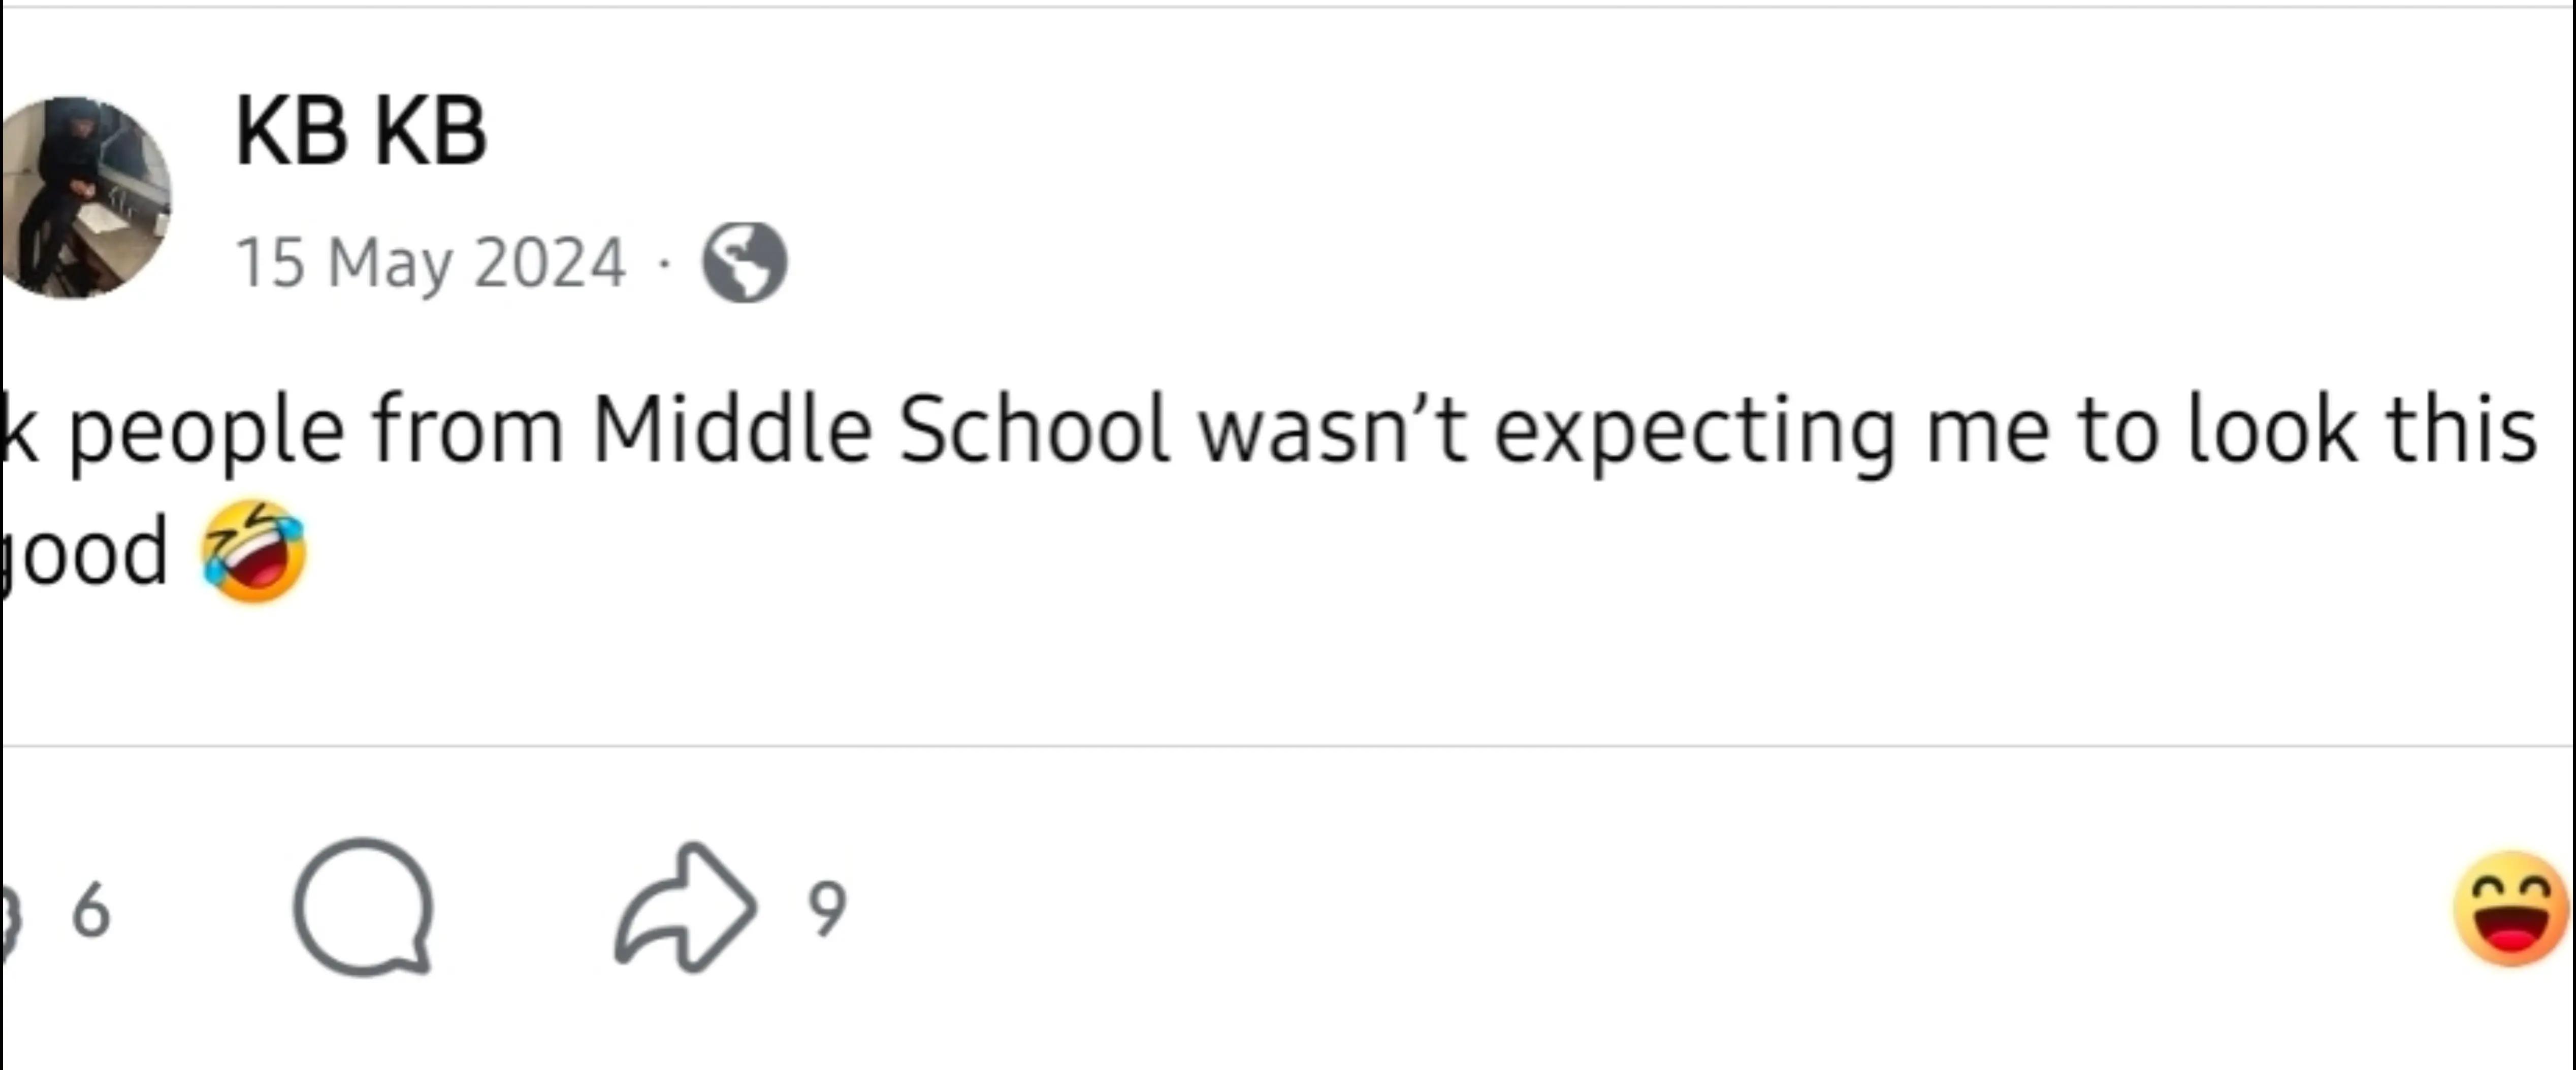Viewport: 2576px width, 1070px height.
Task: Click the dot separator after the date
Action: 664,265
